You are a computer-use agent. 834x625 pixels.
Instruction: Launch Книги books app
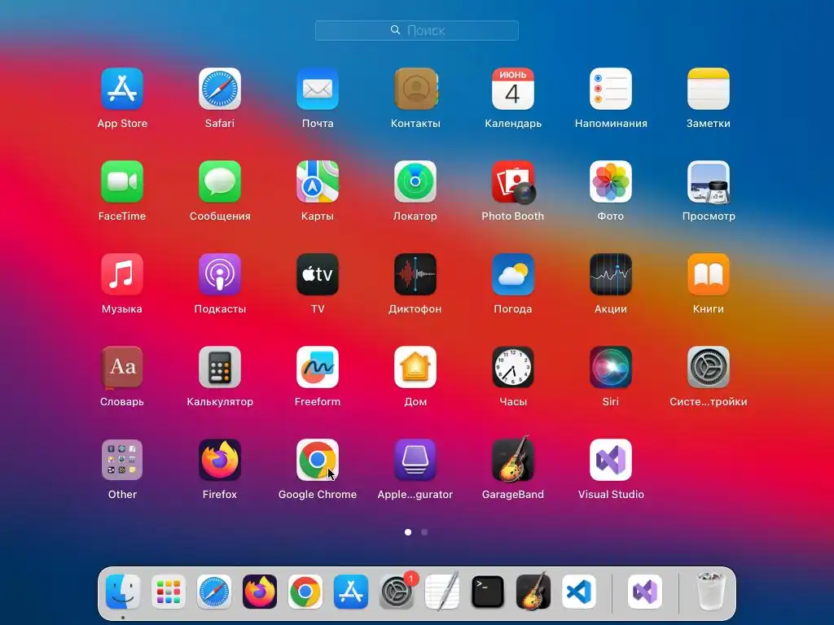point(709,274)
